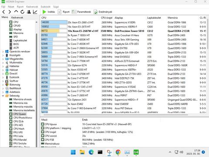Select the ACPI tree item

[14, 48]
